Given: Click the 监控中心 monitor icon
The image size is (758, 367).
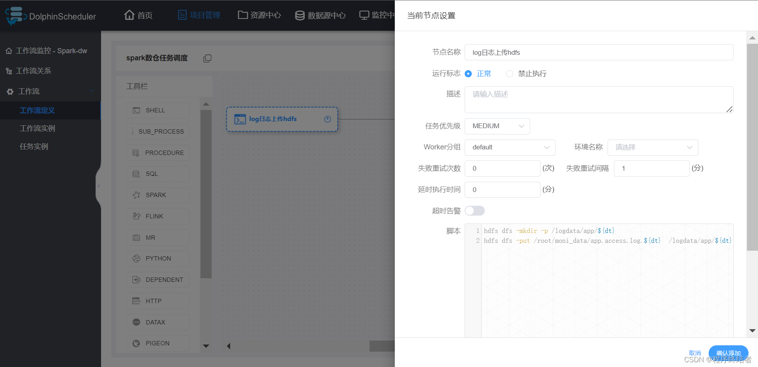Looking at the screenshot, I should (x=364, y=15).
